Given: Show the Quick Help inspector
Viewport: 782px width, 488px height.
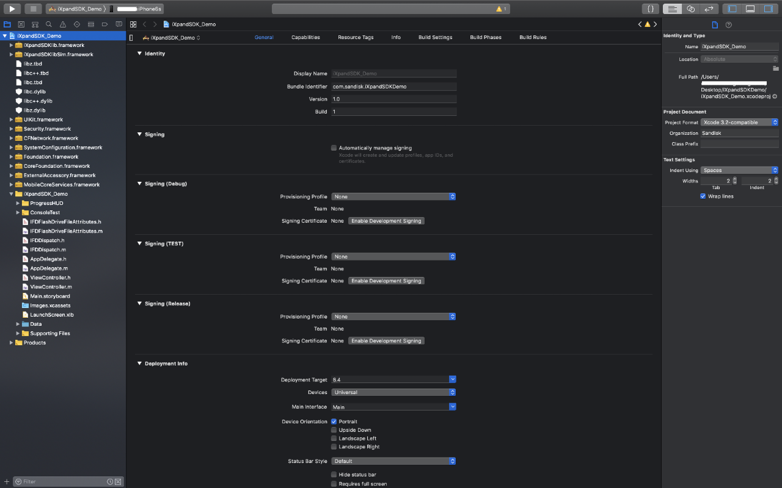Looking at the screenshot, I should coord(728,24).
